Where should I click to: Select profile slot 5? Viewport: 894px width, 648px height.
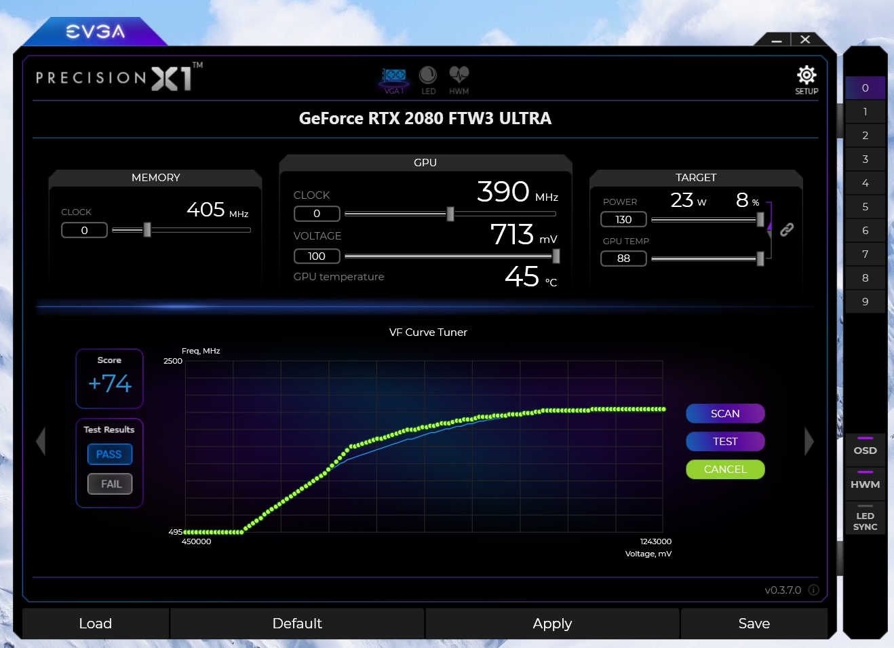tap(865, 206)
